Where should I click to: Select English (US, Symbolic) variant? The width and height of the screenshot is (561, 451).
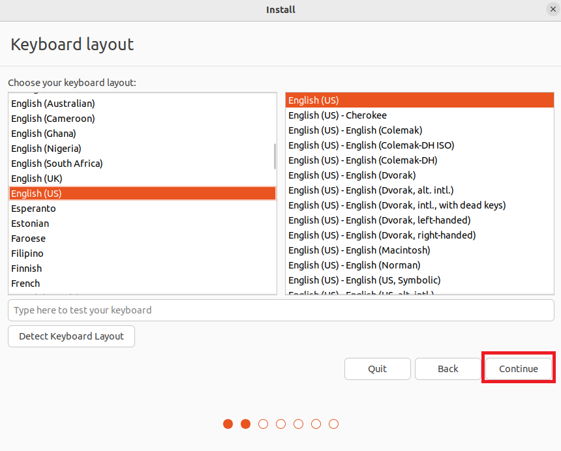point(419,280)
